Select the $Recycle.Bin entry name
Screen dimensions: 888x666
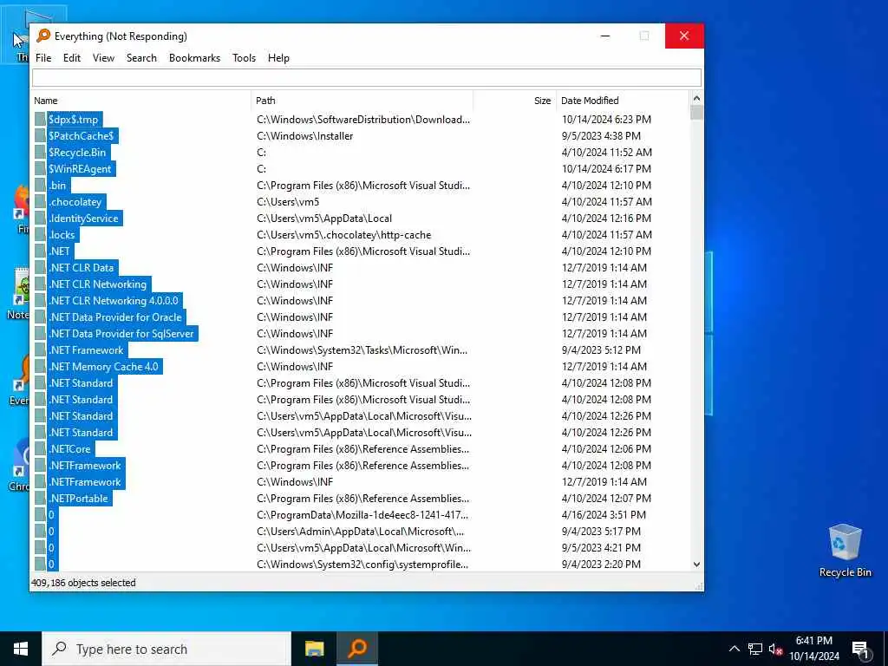tap(77, 153)
